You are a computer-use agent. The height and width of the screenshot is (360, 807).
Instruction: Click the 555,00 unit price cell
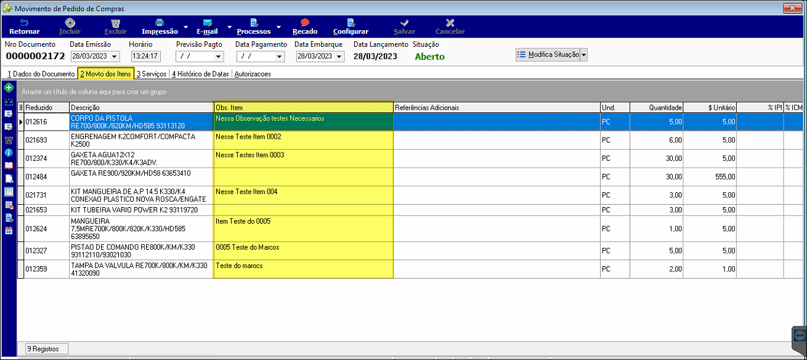(710, 177)
